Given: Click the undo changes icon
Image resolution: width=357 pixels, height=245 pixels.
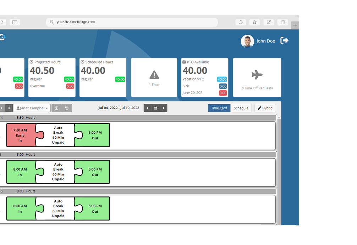Looking at the screenshot, I should pyautogui.click(x=67, y=108).
